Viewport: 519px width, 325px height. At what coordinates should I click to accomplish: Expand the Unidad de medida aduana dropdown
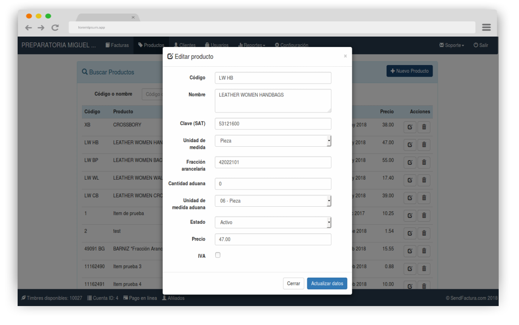click(x=273, y=201)
